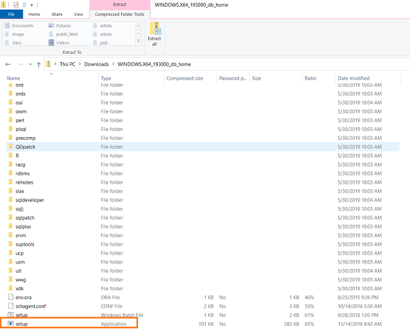Move the Extract To gallery down one row

coord(139,33)
